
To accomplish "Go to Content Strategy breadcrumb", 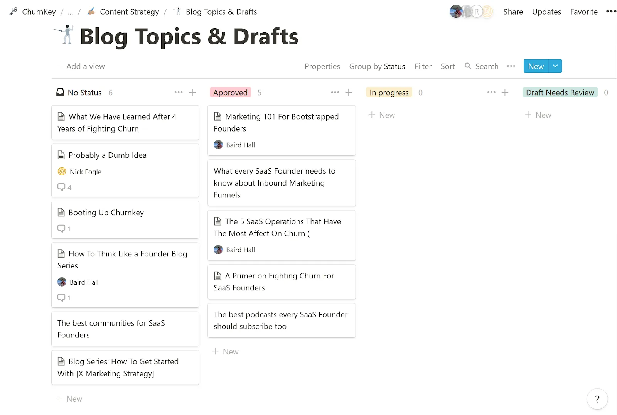I will [x=123, y=12].
